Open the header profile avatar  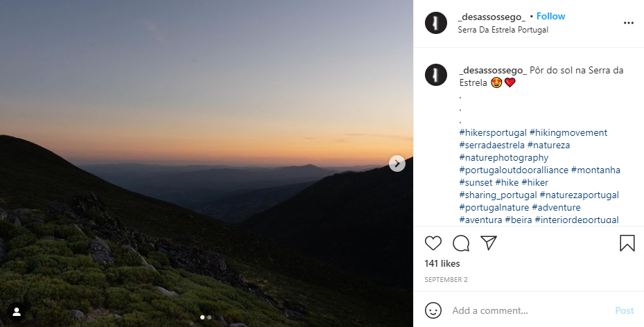(x=435, y=23)
